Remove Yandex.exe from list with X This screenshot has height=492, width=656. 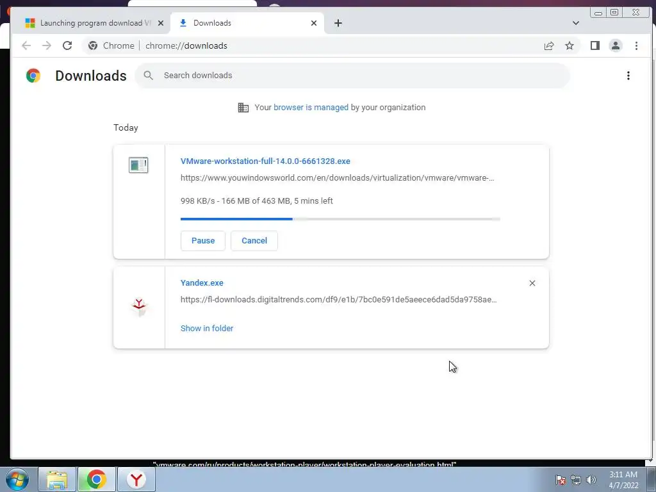[532, 283]
